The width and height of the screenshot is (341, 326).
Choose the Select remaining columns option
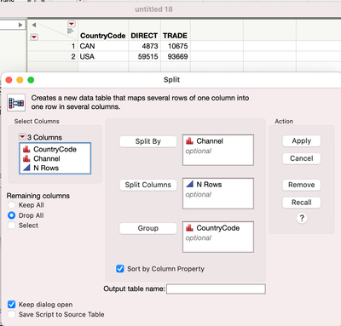[11, 226]
